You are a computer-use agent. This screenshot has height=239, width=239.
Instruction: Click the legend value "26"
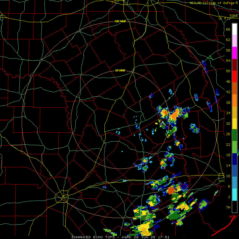coord(228,134)
